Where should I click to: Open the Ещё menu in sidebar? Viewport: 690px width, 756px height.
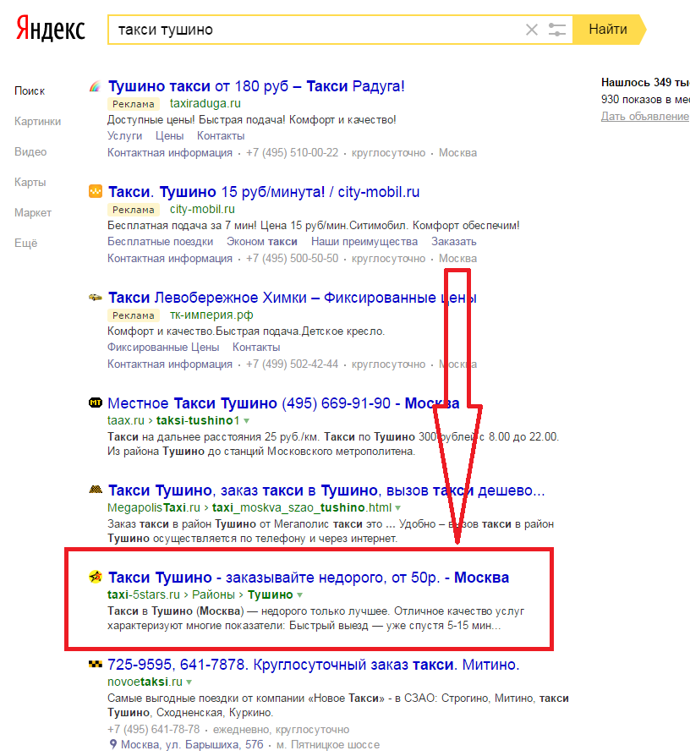[25, 243]
